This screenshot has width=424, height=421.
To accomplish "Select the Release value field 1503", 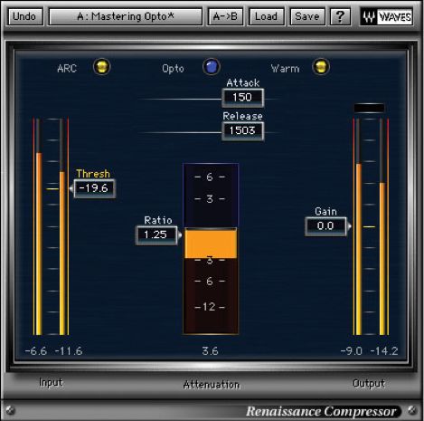I will coord(242,130).
